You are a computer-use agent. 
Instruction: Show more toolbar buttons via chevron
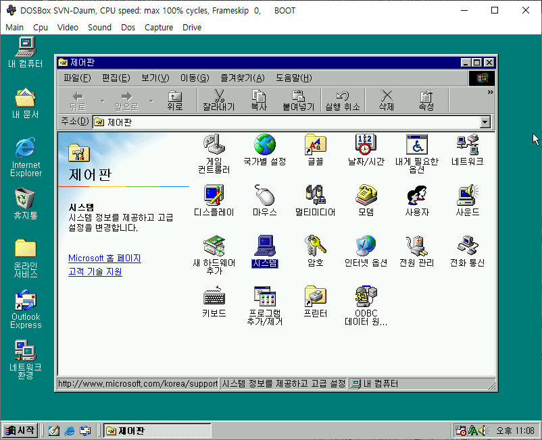(490, 92)
